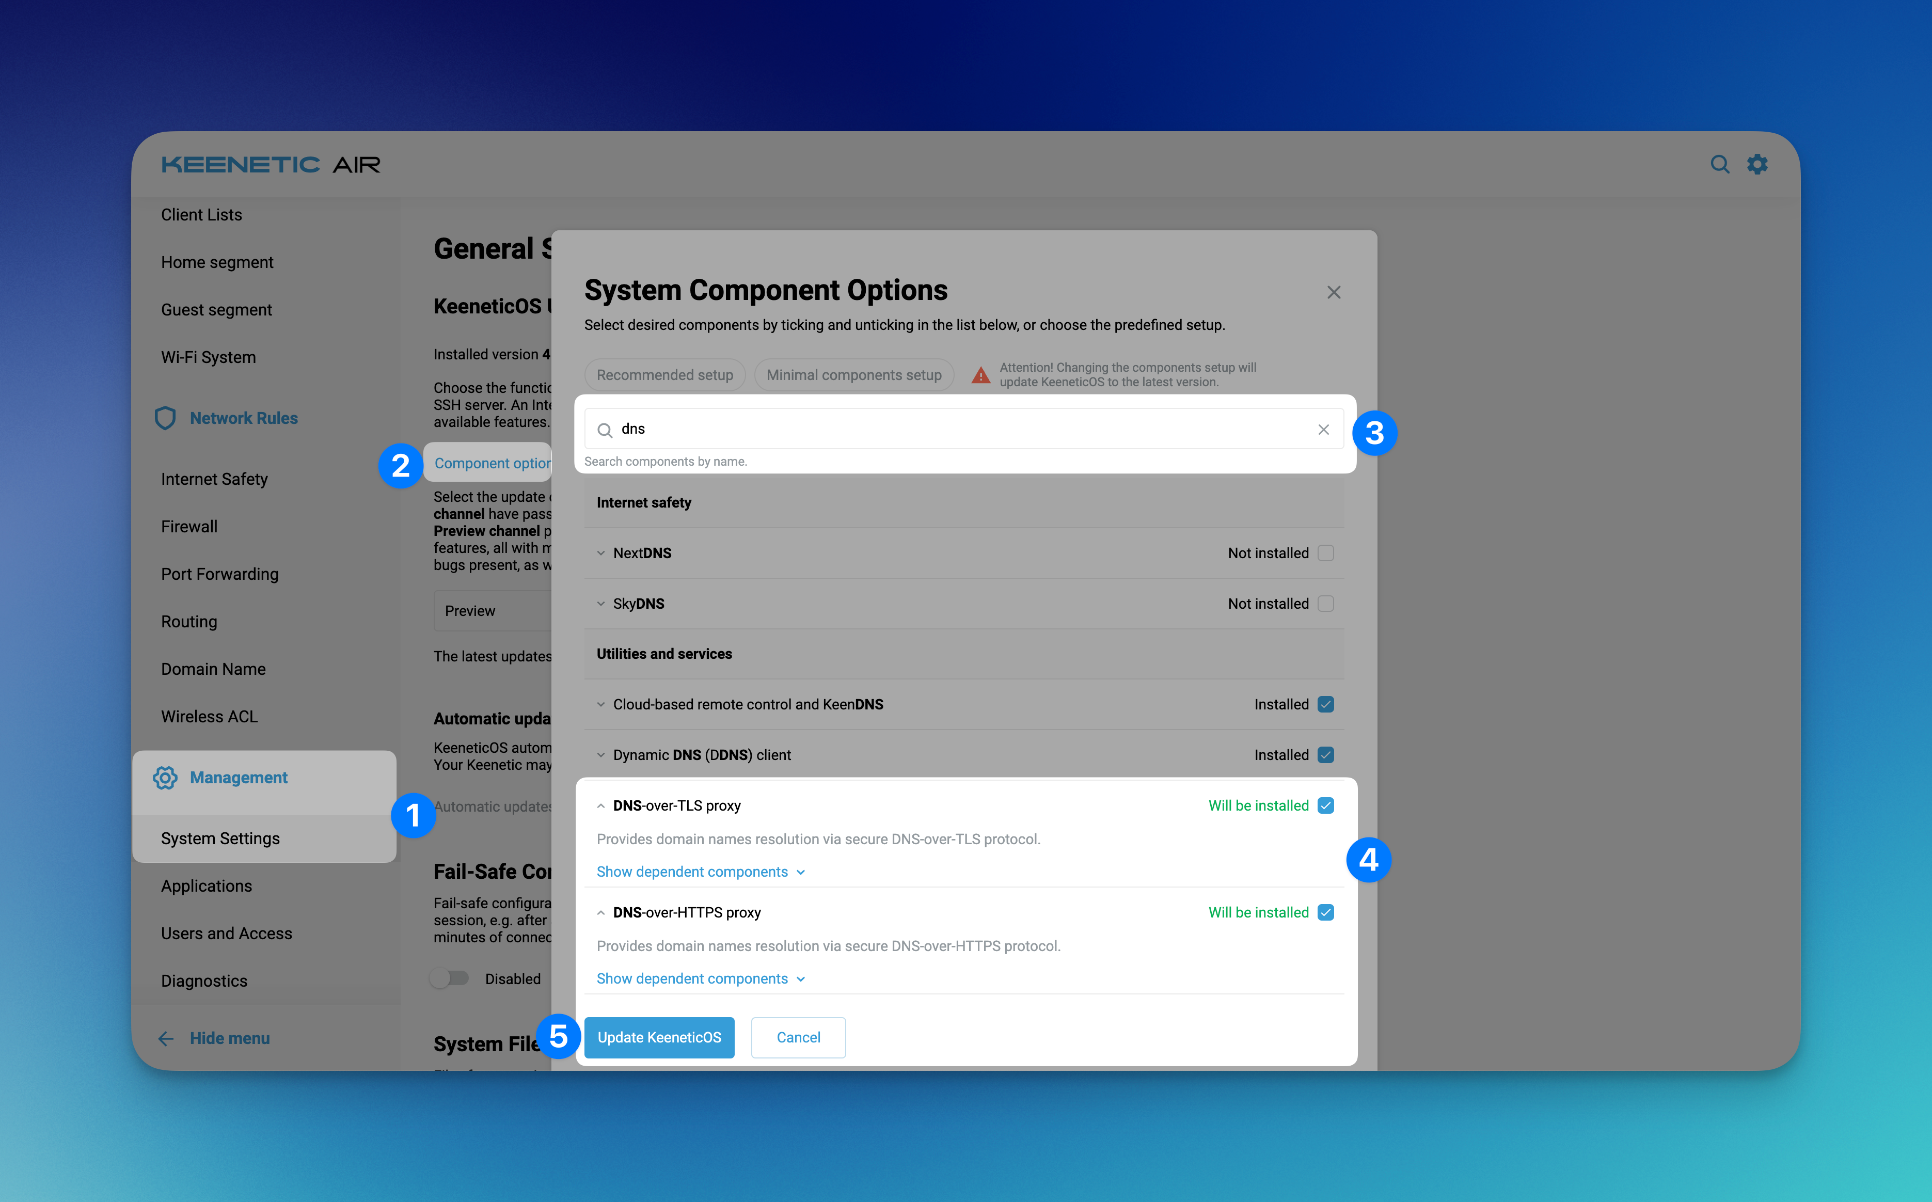Open Users and Access menu item

coord(227,934)
